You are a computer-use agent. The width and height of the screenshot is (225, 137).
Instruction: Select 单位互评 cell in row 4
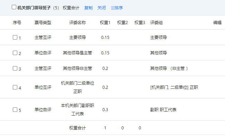point(43,87)
